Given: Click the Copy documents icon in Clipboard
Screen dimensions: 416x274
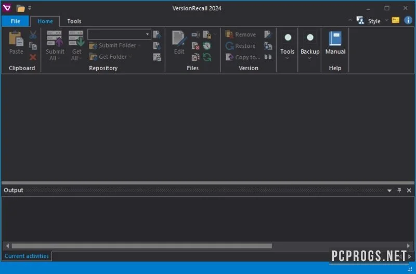Looking at the screenshot, I should [33, 46].
